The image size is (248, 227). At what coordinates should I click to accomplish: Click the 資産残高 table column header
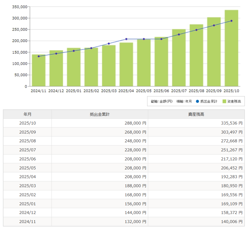196,114
